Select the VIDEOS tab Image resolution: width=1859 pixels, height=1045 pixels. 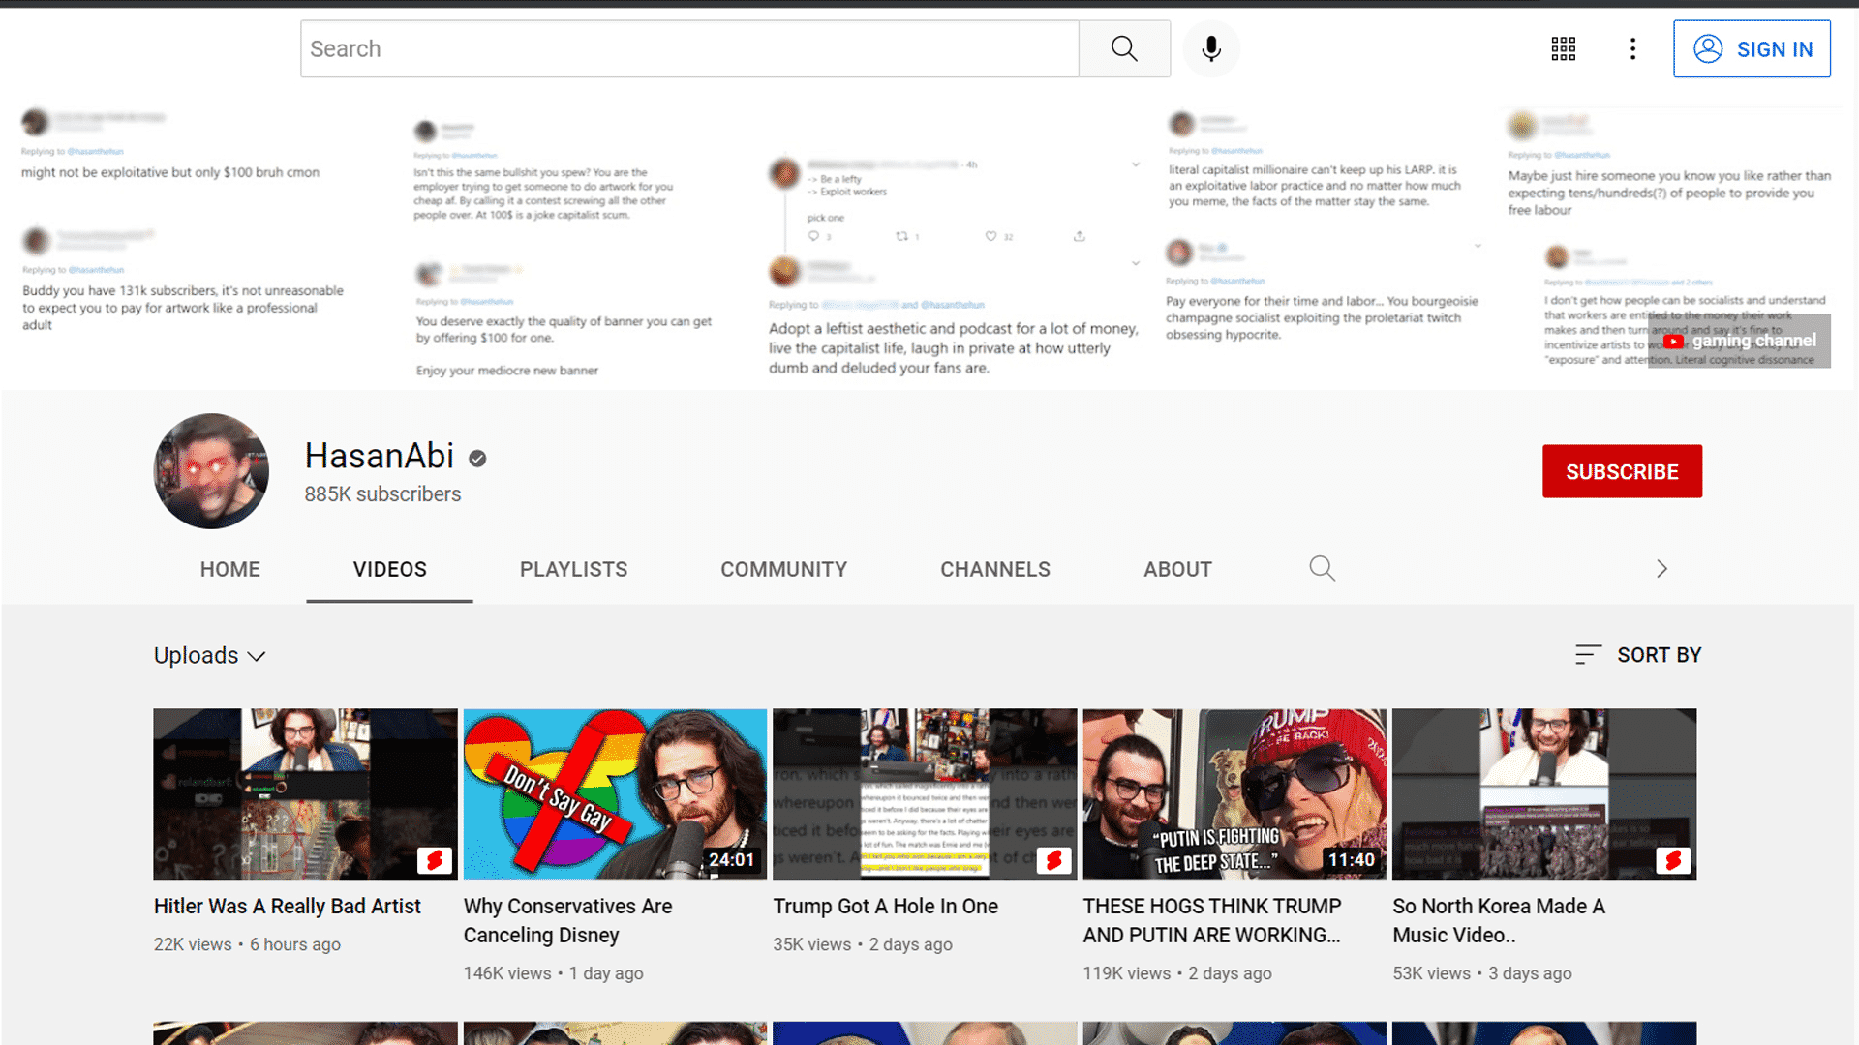(389, 569)
